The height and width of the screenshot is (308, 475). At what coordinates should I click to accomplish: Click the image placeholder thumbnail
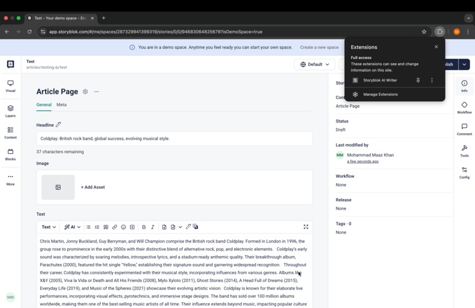(58, 187)
